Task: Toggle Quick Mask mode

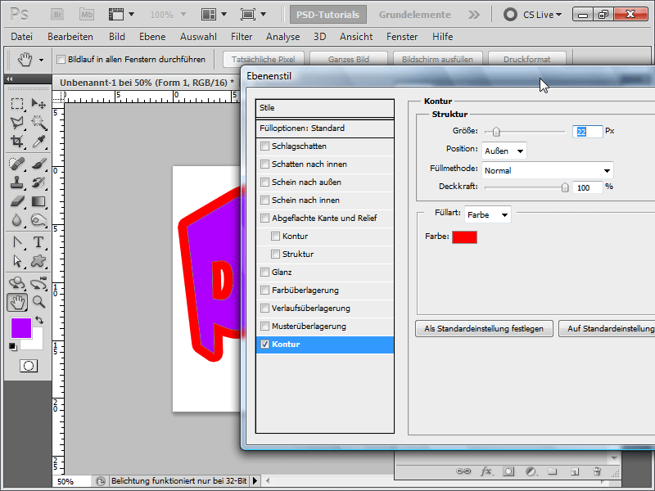Action: 29,366
